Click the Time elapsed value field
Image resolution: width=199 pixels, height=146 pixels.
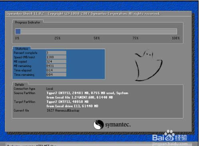pos(56,70)
